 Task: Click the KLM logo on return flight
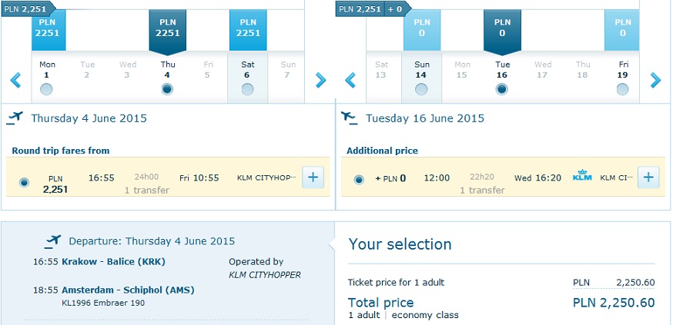pyautogui.click(x=582, y=177)
